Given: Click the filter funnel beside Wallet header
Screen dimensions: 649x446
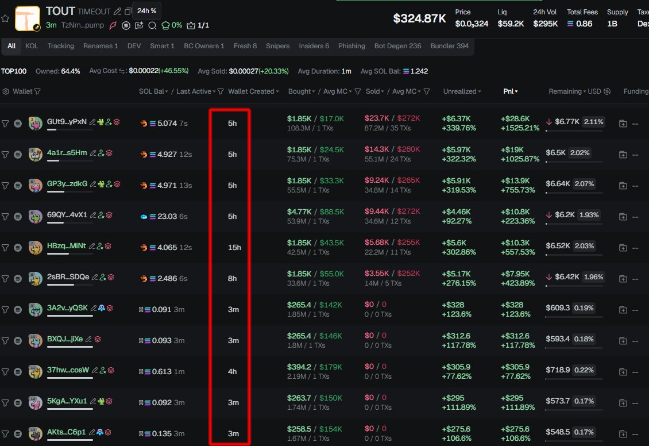Looking at the screenshot, I should pos(37,91).
